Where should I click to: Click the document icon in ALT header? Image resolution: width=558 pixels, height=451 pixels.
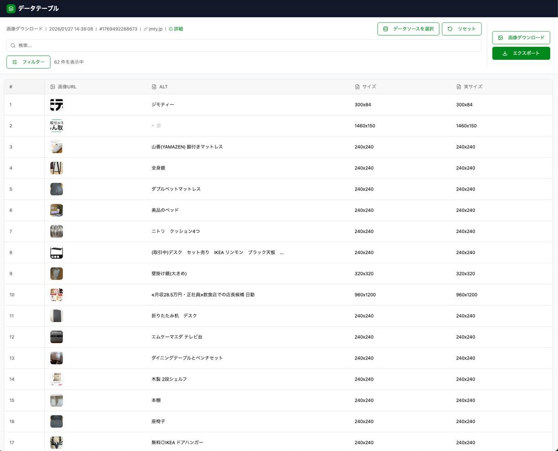(x=154, y=87)
